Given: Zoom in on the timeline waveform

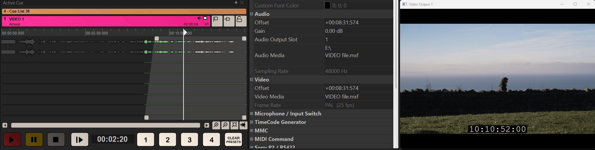Looking at the screenshot, I should [216, 125].
